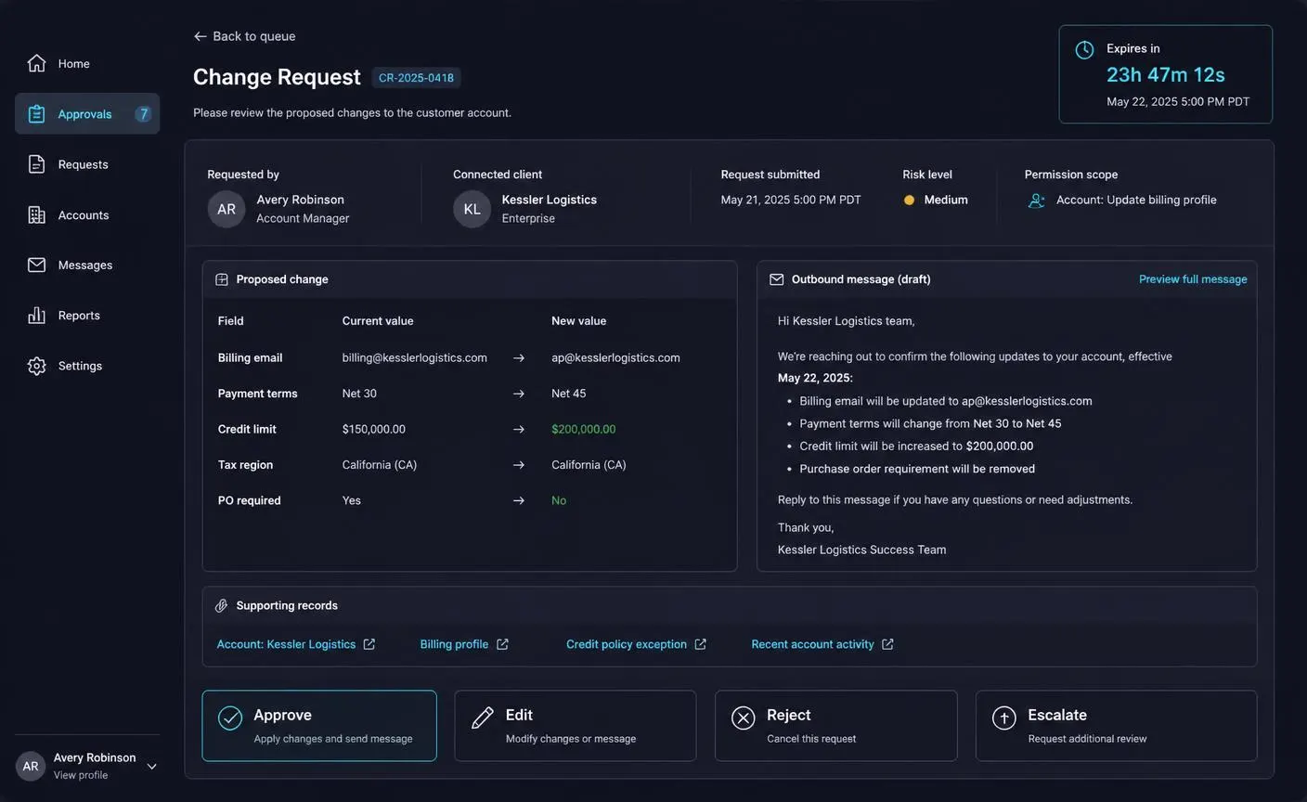Click the yellow Medium risk level dot
The image size is (1307, 802).
[909, 200]
